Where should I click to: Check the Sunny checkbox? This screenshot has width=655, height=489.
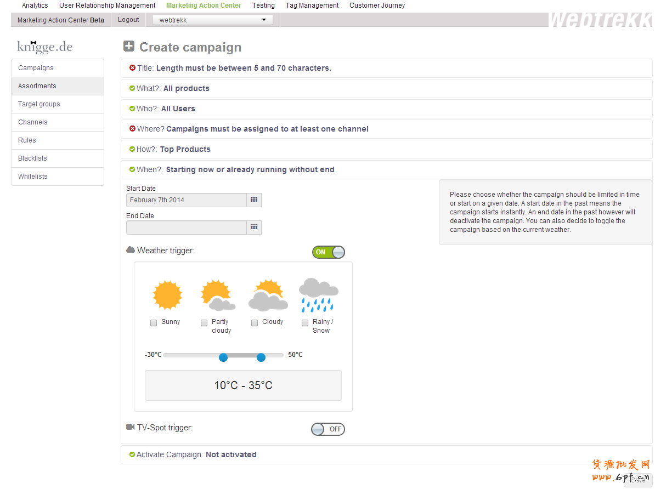154,323
